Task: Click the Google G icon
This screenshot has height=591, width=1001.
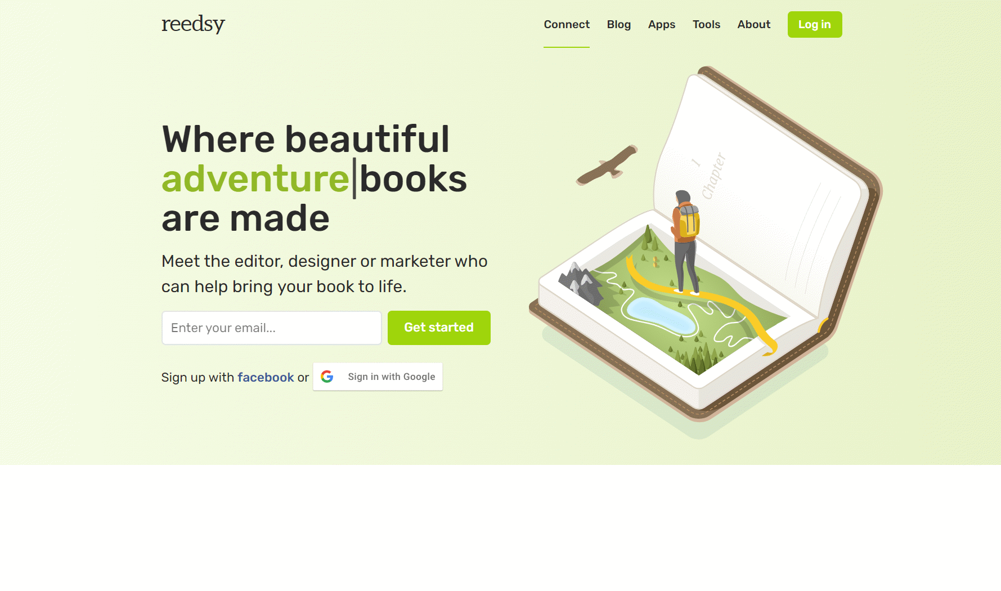Action: pos(327,377)
